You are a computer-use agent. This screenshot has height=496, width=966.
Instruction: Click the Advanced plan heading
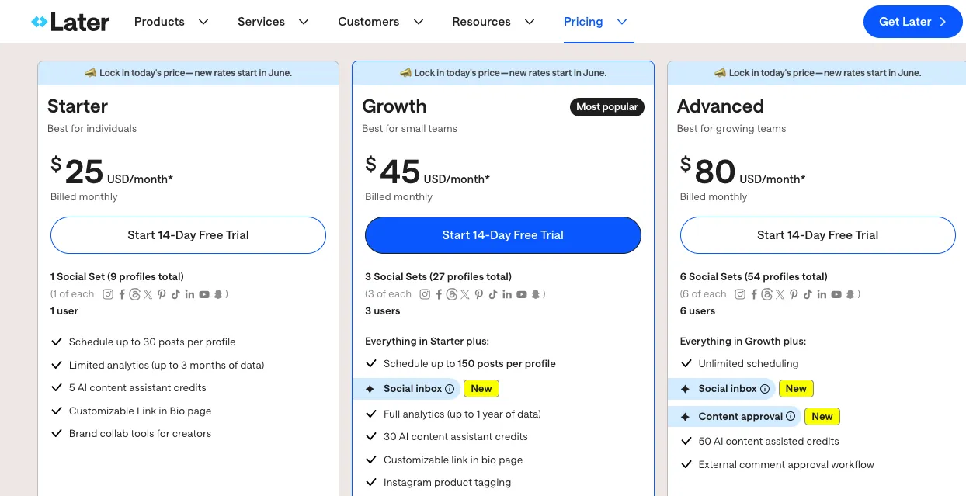click(721, 106)
